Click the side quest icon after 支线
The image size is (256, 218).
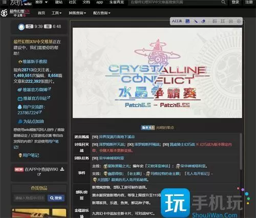105,174
